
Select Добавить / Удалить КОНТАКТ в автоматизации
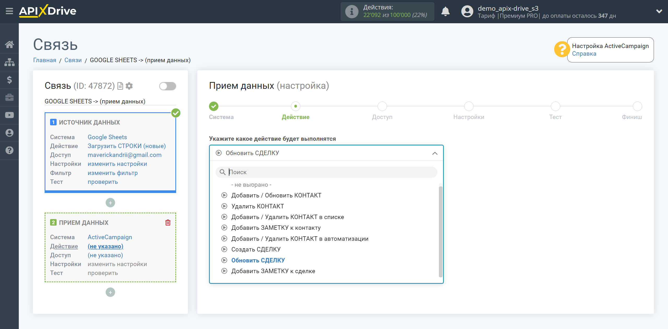(x=300, y=239)
